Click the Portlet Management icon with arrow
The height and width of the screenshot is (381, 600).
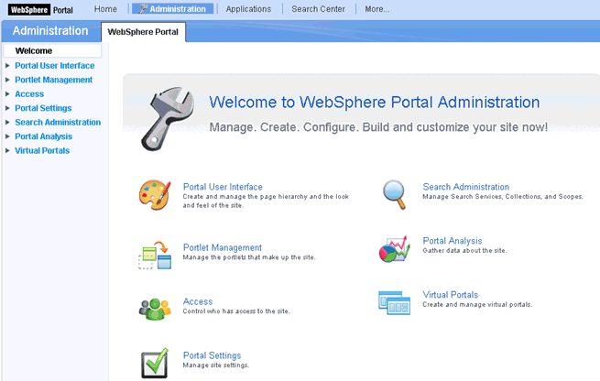(154, 256)
